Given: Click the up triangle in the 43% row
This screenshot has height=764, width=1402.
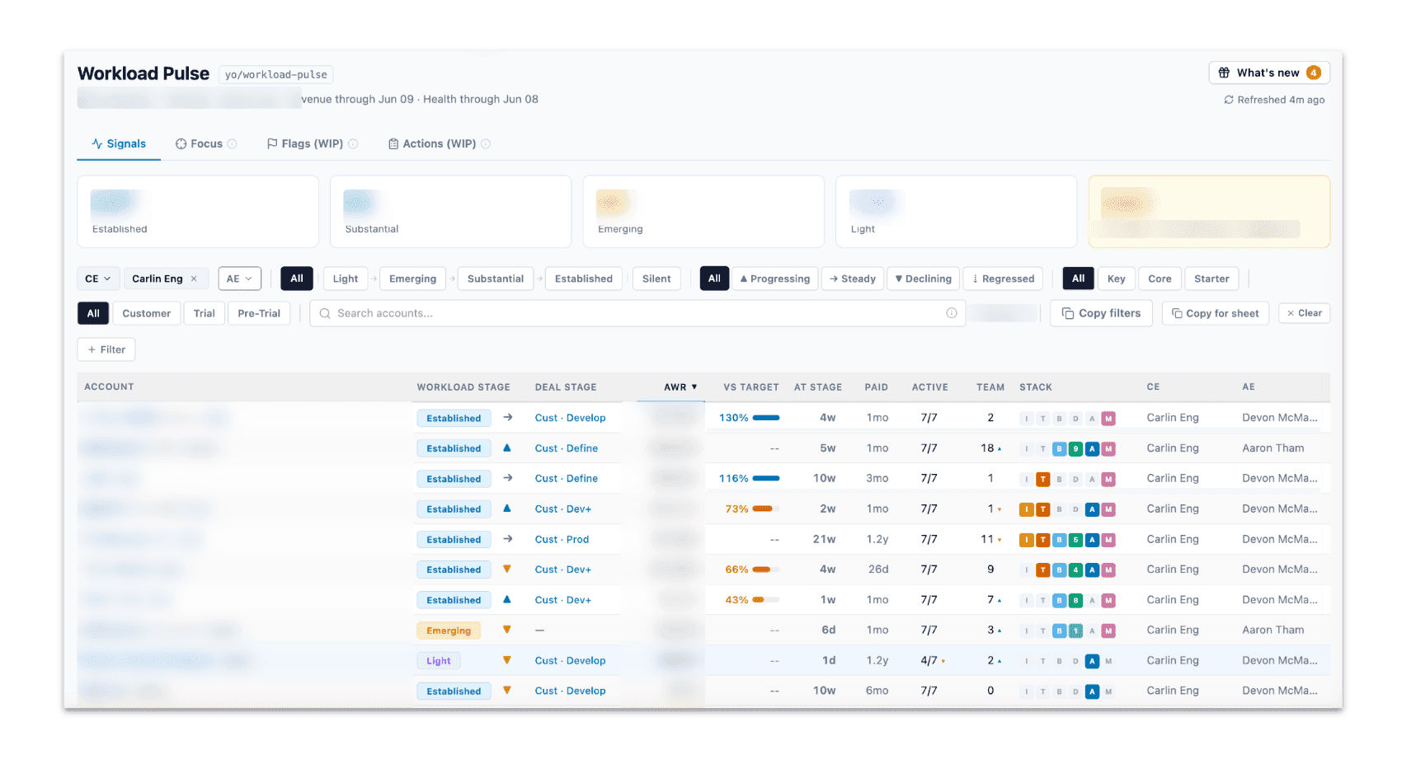Looking at the screenshot, I should pos(507,599).
